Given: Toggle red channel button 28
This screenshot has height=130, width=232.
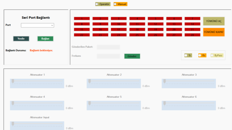Looking at the screenshot, I should 192,35.
